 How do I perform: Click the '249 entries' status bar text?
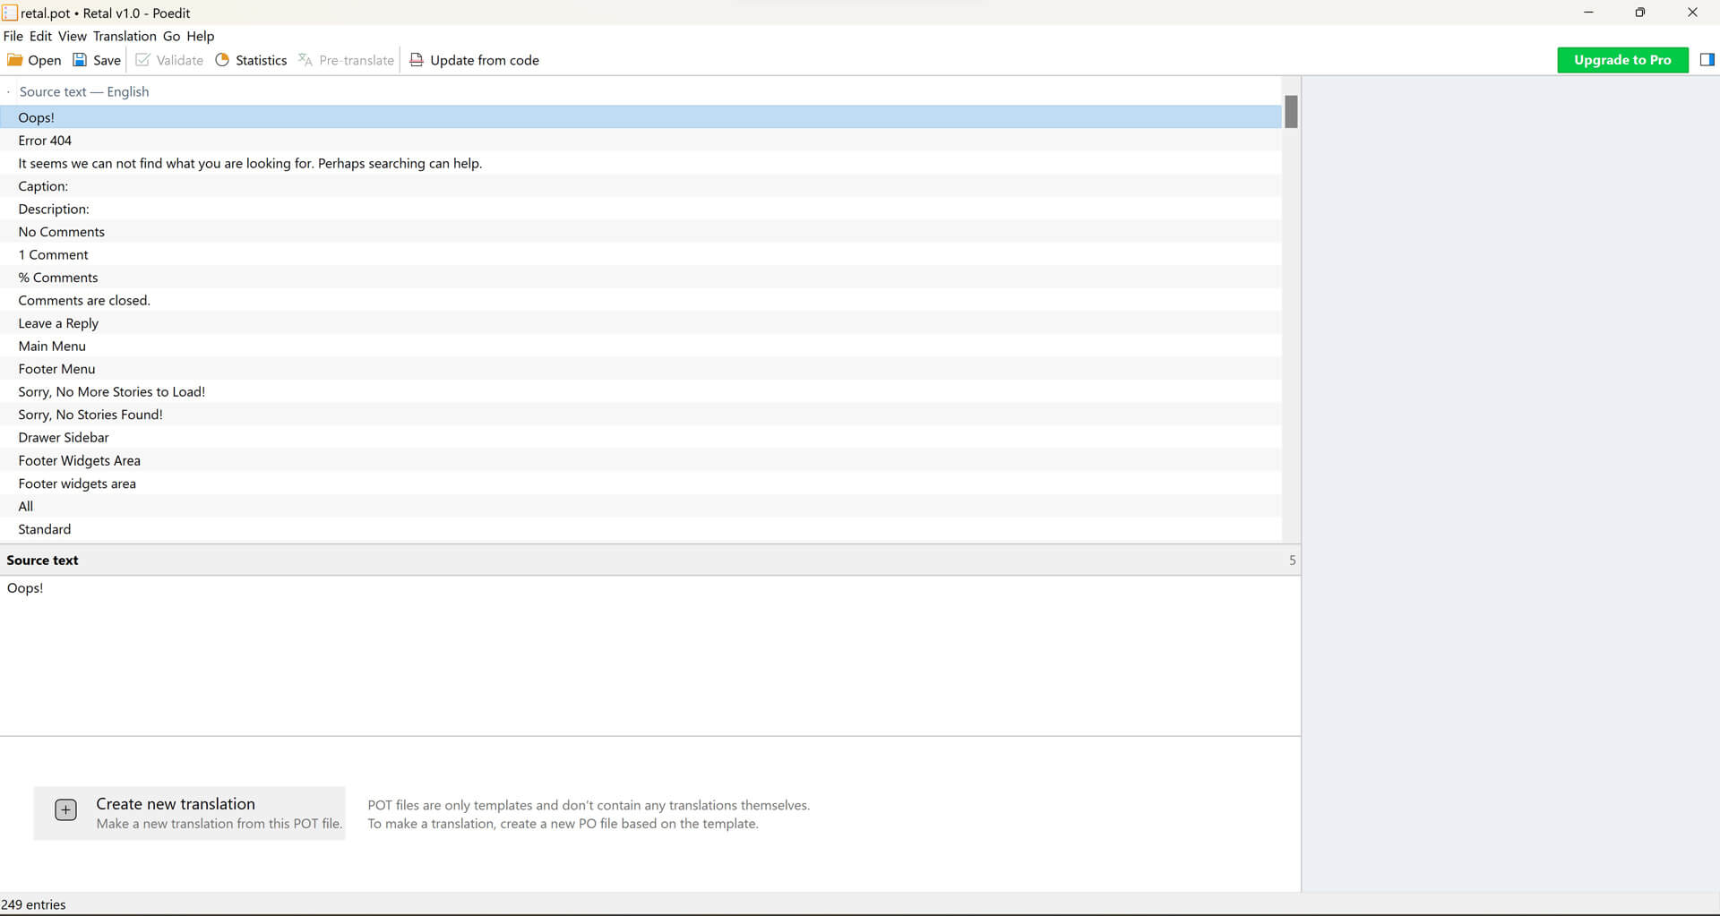coord(34,904)
